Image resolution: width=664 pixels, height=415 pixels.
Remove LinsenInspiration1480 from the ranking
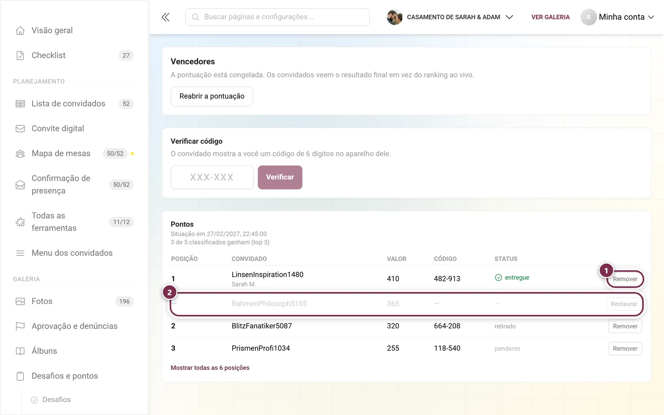[x=625, y=279]
